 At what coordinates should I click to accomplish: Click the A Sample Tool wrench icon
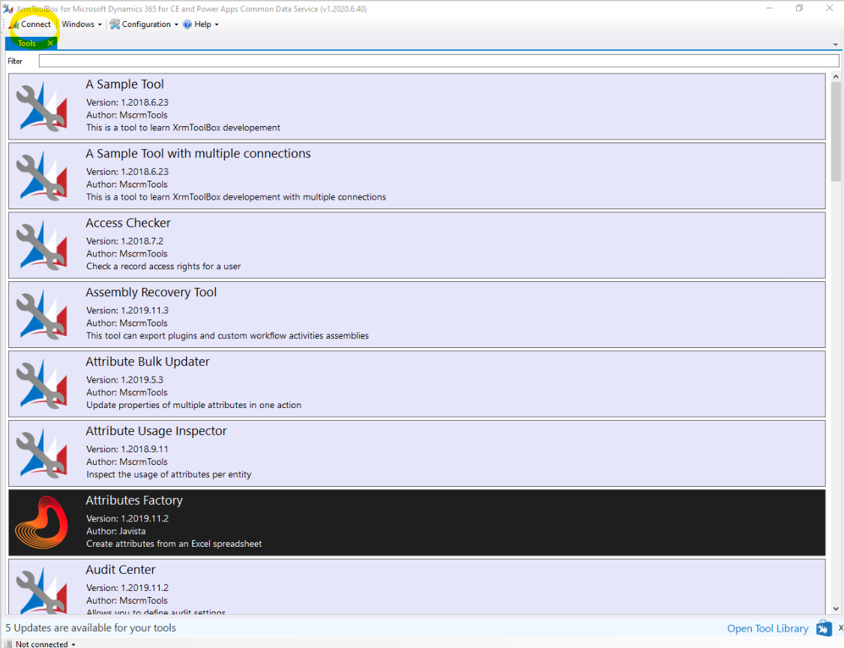tap(42, 106)
